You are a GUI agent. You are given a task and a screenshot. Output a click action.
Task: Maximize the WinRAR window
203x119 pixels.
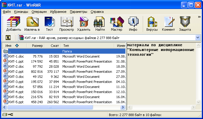191,5
